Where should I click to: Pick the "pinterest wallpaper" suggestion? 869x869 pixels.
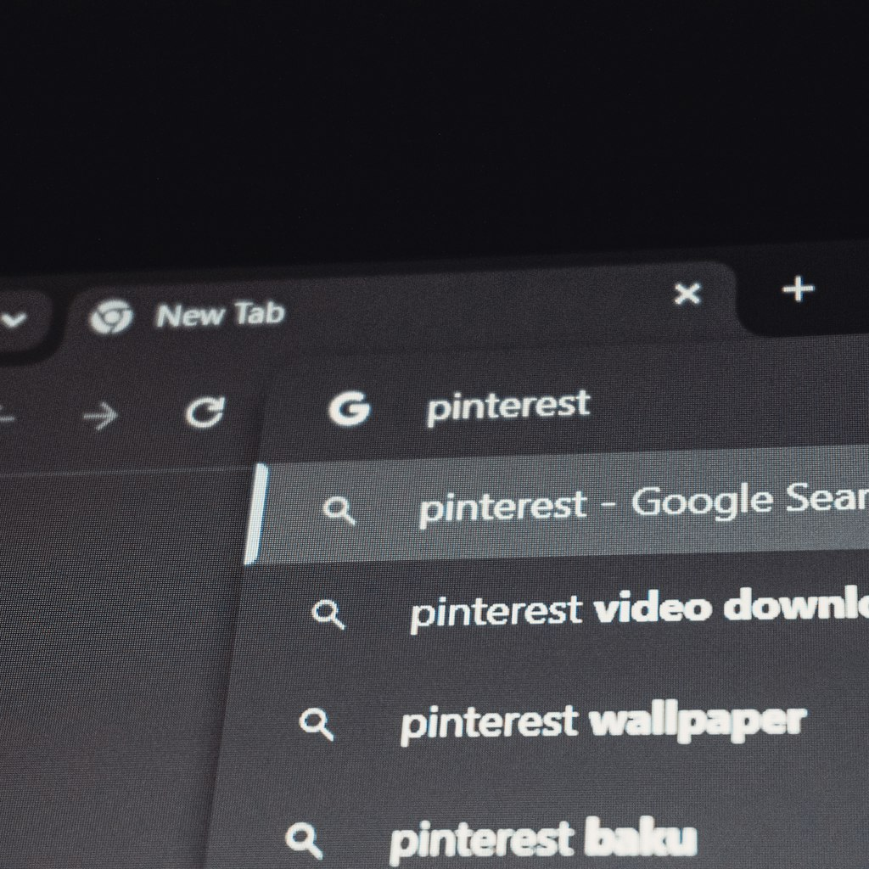click(543, 722)
